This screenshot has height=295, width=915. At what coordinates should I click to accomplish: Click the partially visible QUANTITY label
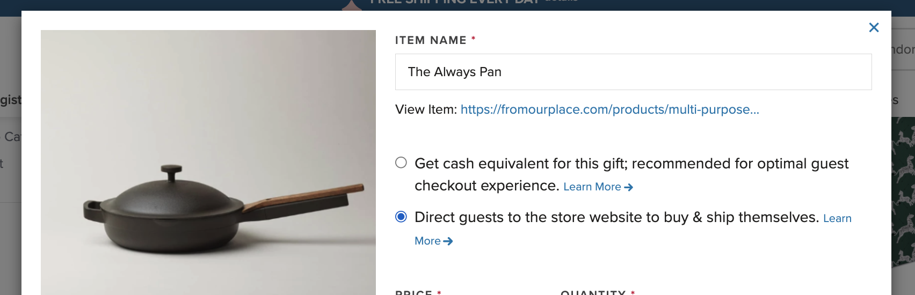(x=593, y=292)
